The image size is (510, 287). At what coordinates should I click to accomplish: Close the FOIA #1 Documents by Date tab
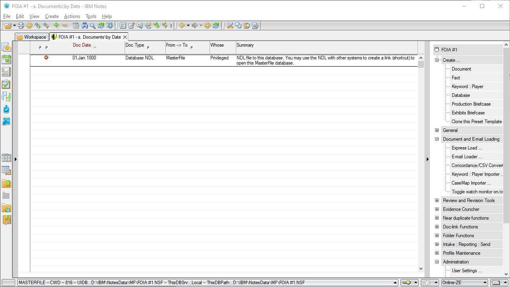[125, 37]
